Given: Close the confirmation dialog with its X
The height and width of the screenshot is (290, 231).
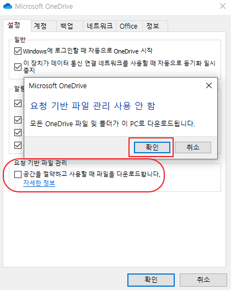Looking at the screenshot, I should tap(209, 85).
